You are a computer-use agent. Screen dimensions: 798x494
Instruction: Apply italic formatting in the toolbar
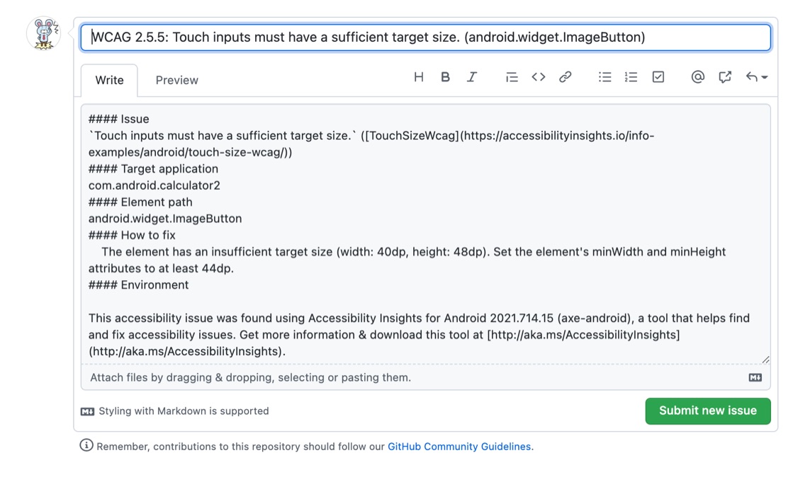(x=472, y=77)
